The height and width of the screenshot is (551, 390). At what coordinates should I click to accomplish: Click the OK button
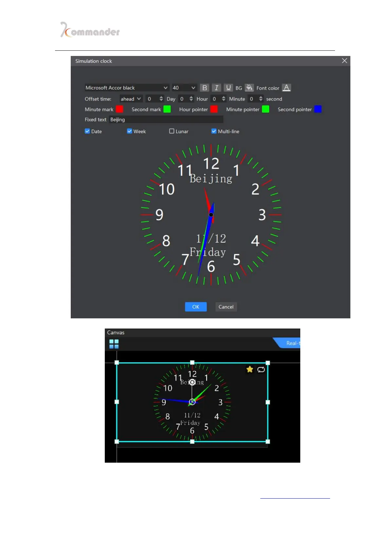tap(196, 307)
